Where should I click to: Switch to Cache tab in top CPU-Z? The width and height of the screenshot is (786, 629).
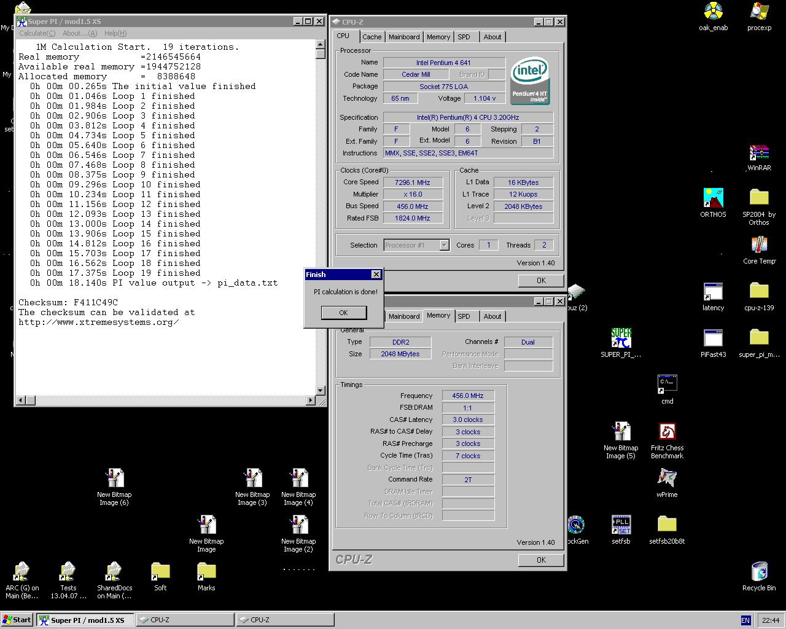[x=372, y=37]
